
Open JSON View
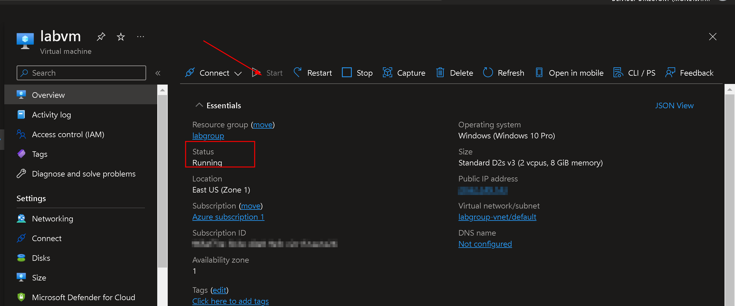[674, 105]
